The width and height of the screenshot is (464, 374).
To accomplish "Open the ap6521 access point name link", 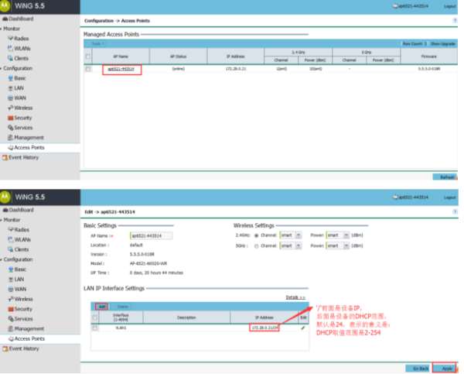I will pyautogui.click(x=121, y=69).
